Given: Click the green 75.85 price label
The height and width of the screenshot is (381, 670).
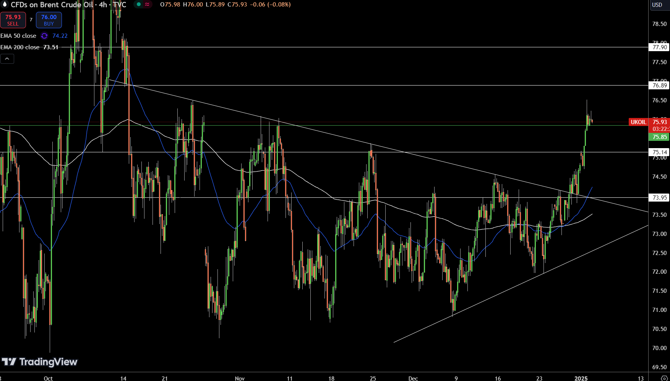Looking at the screenshot, I should pyautogui.click(x=659, y=137).
